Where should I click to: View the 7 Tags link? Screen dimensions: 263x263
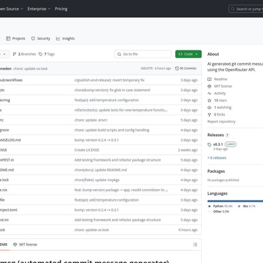pos(46,54)
